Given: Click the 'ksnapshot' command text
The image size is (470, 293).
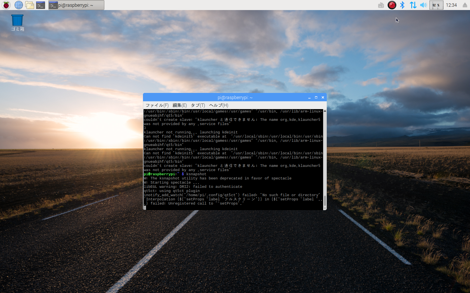Looking at the screenshot, I should coord(196,174).
